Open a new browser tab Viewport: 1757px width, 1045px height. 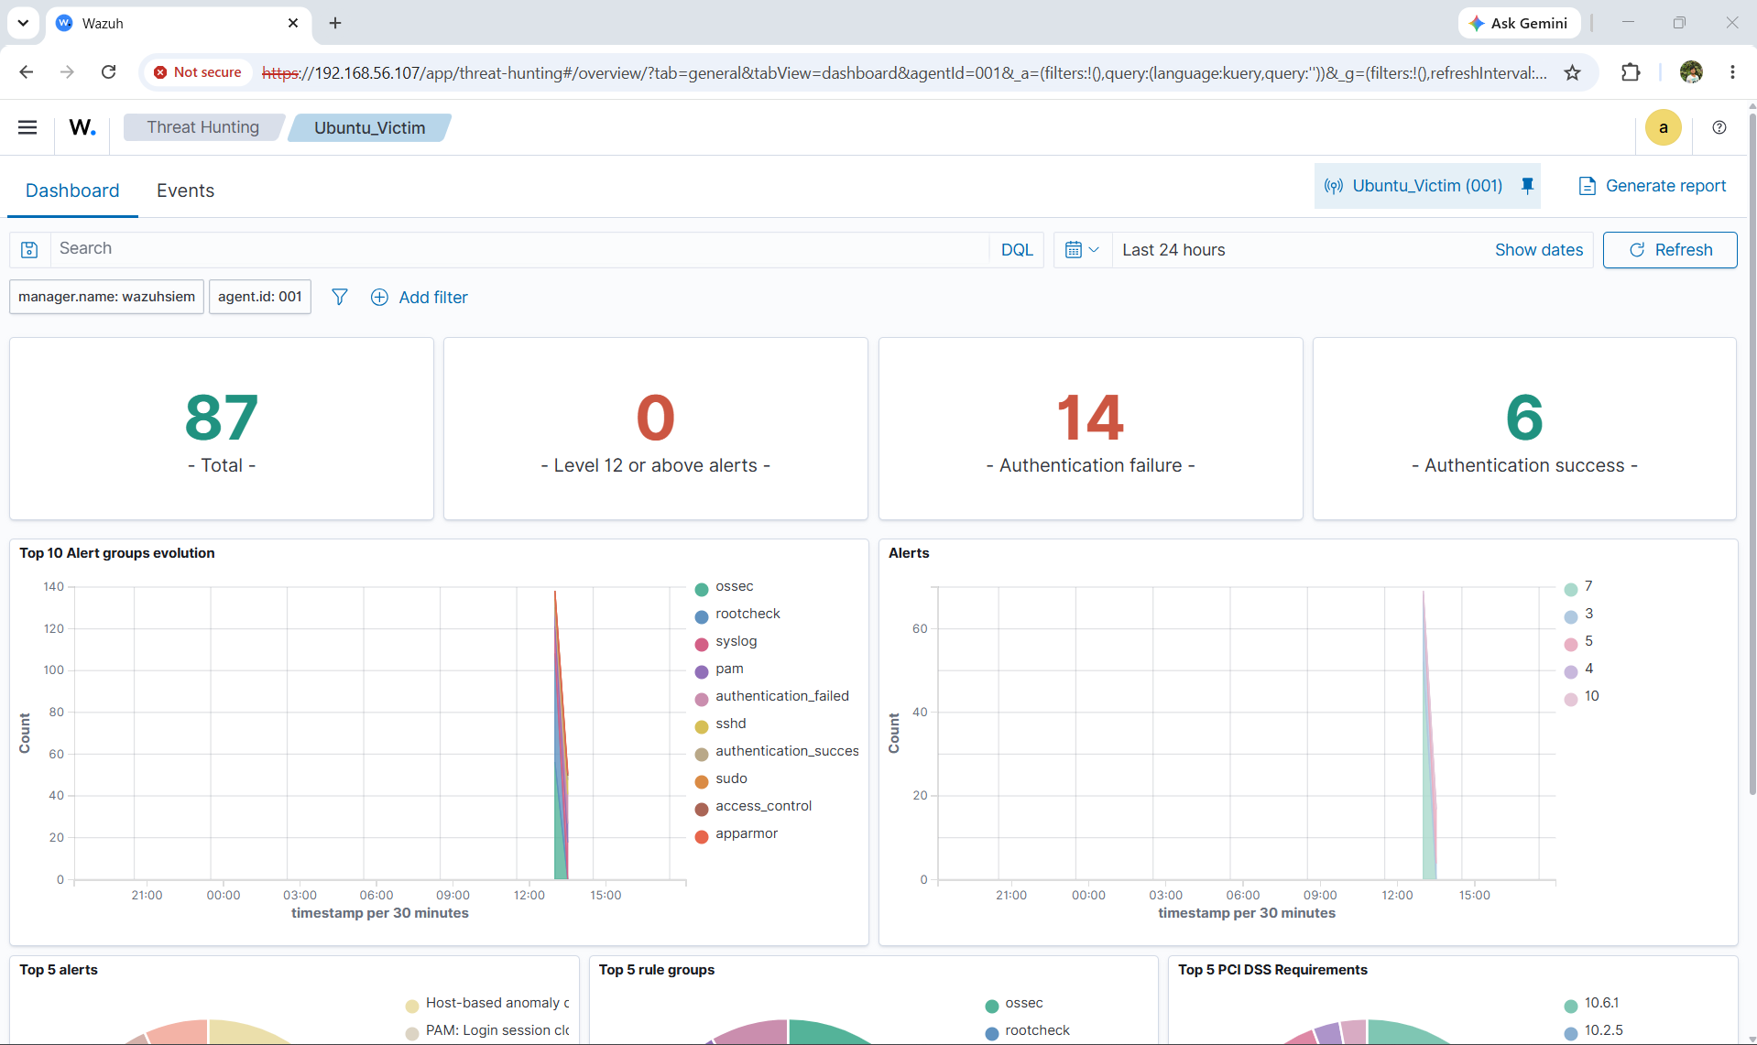[335, 23]
